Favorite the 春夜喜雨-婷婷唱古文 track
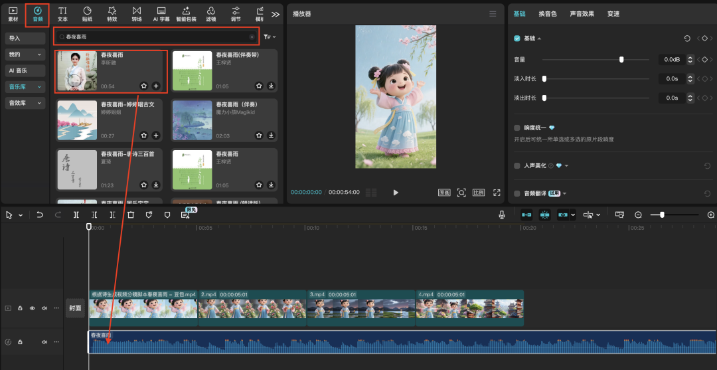Image resolution: width=717 pixels, height=370 pixels. [x=144, y=135]
